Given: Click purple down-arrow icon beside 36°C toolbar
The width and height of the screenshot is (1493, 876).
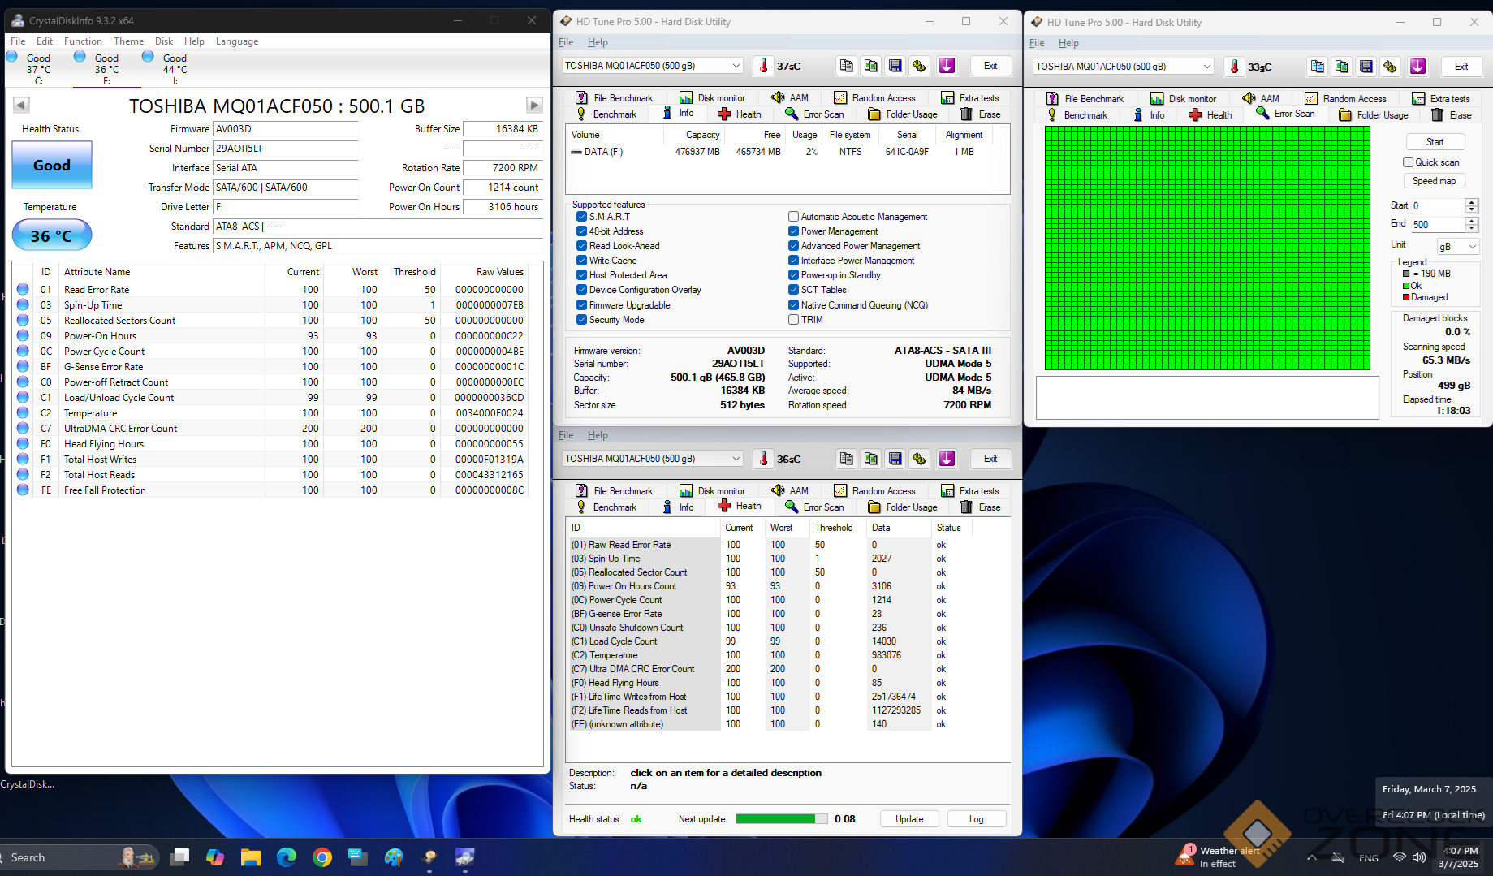Looking at the screenshot, I should (x=947, y=459).
